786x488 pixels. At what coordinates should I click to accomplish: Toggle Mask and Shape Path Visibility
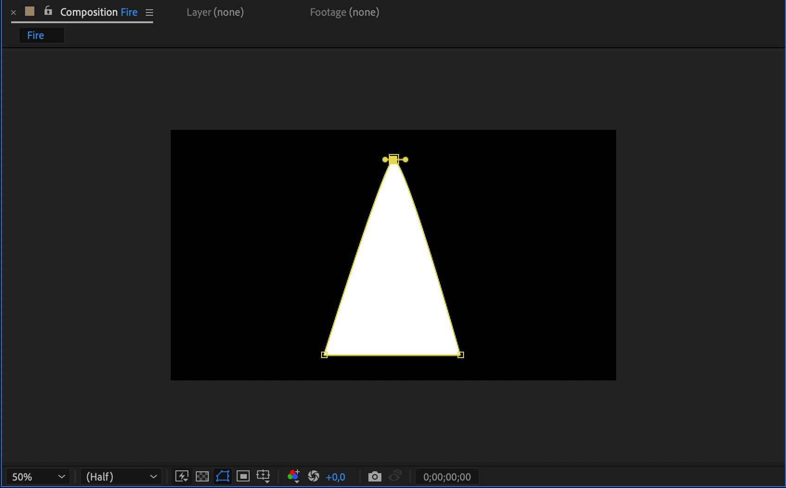click(x=223, y=476)
